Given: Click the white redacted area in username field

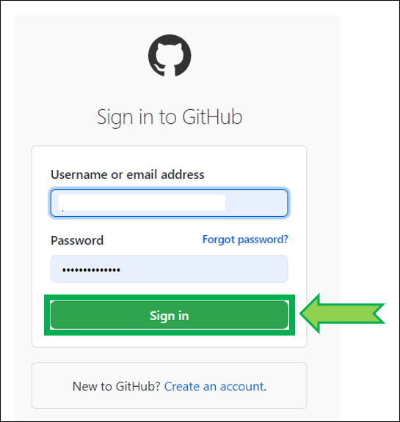Looking at the screenshot, I should click(x=142, y=202).
